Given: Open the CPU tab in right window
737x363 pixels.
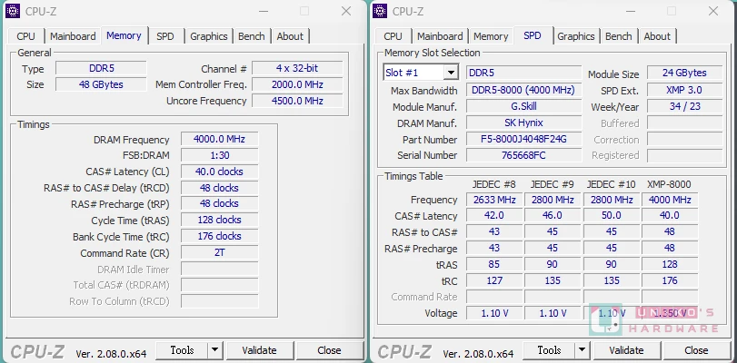Looking at the screenshot, I should pyautogui.click(x=393, y=36).
